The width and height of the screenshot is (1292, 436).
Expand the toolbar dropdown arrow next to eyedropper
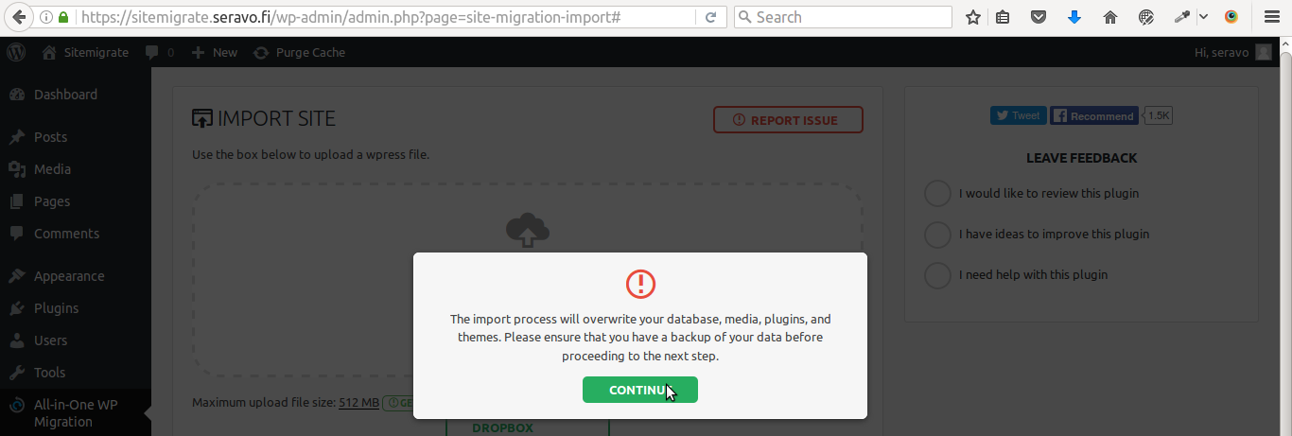[x=1203, y=17]
